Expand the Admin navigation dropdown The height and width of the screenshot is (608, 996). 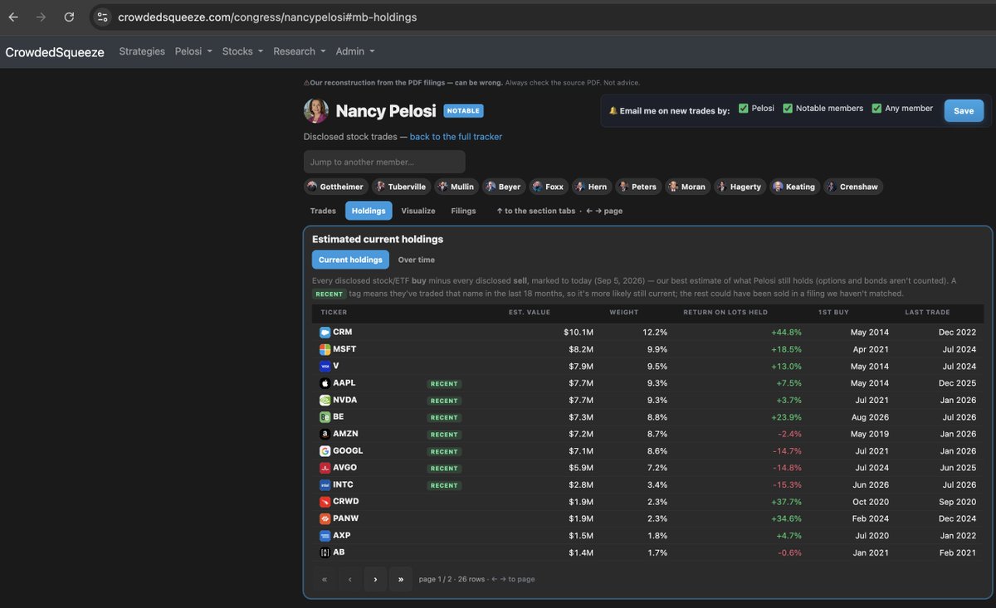click(x=354, y=51)
